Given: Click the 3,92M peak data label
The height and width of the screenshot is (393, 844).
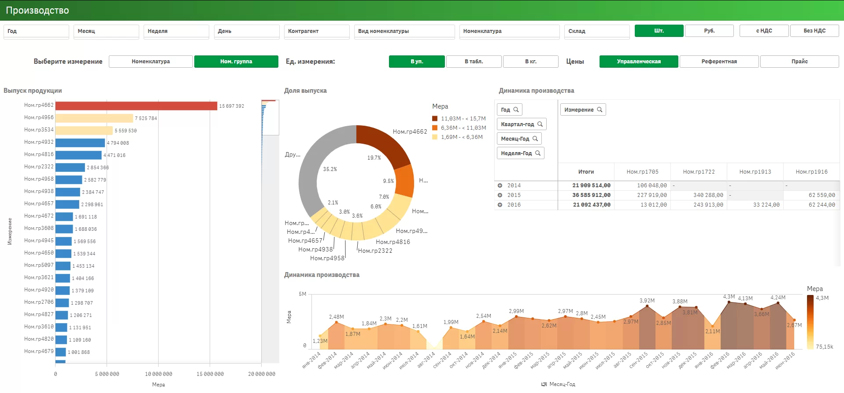Looking at the screenshot, I should click(647, 301).
